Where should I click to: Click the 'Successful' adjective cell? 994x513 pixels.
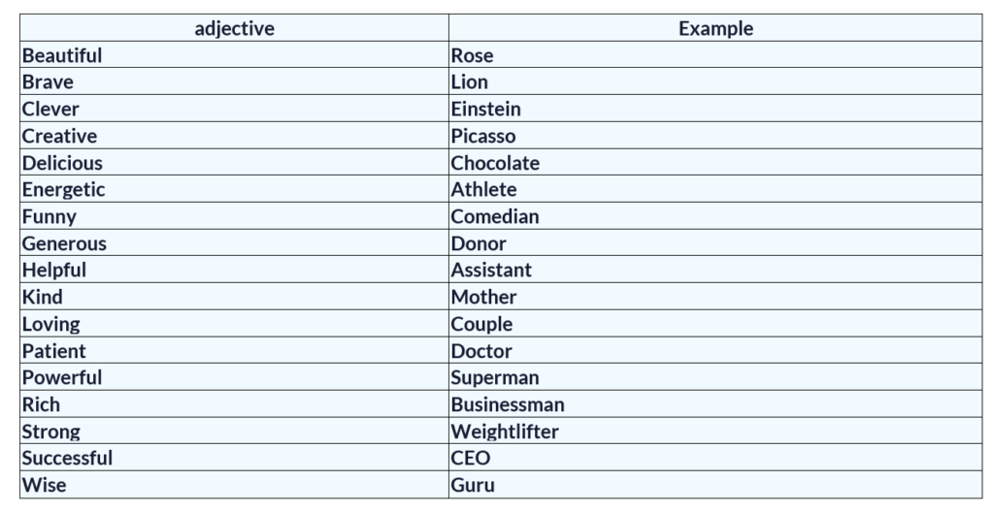click(x=68, y=459)
